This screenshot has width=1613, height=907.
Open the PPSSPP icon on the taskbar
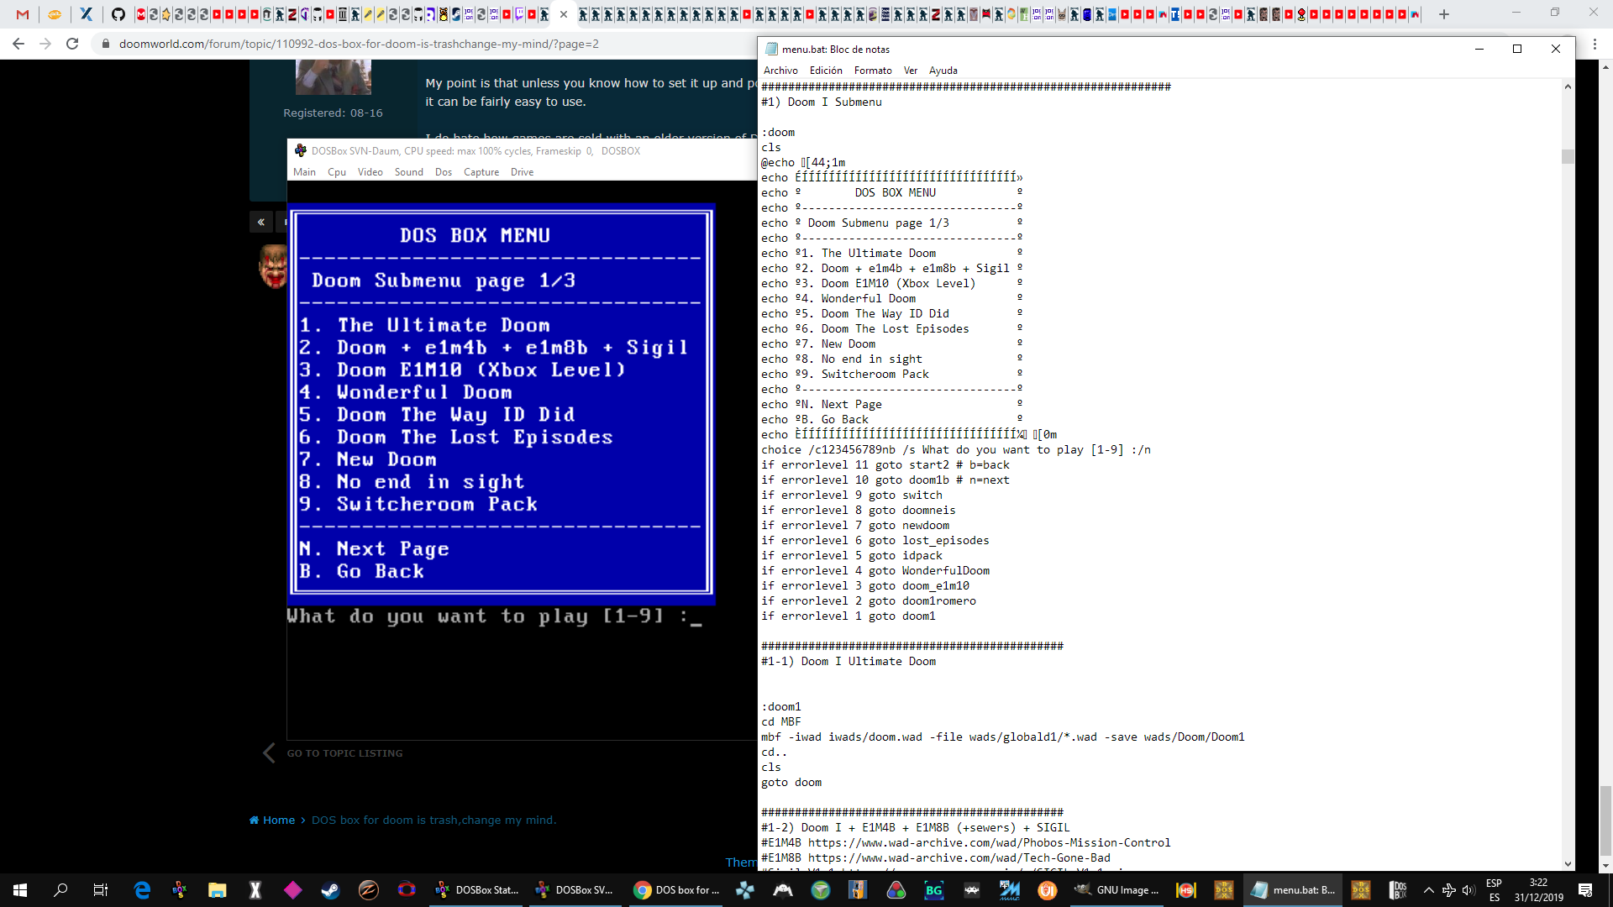(744, 890)
